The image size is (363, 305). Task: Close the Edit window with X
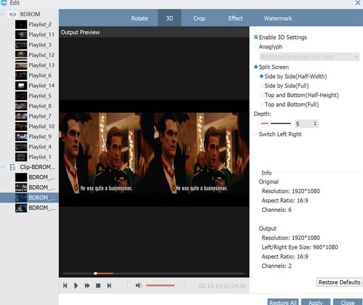coord(358,3)
